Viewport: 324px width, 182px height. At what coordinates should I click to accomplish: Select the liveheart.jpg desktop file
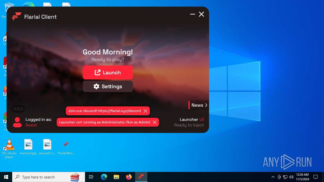[28, 147]
